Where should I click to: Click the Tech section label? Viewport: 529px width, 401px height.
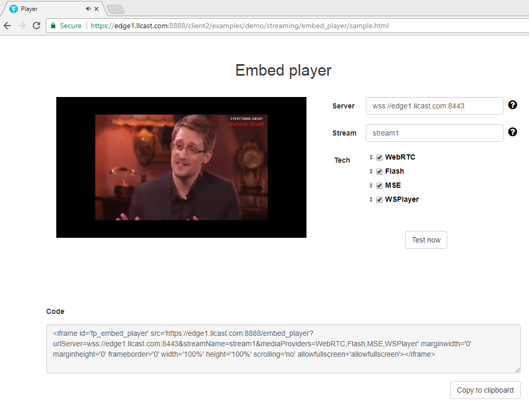pos(342,160)
